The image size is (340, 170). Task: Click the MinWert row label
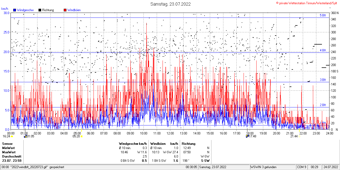8,148
